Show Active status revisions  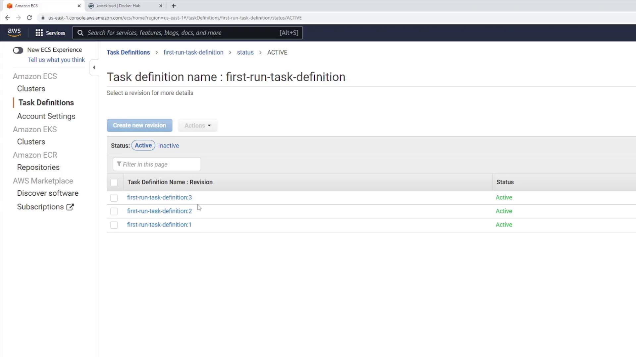coord(143,145)
